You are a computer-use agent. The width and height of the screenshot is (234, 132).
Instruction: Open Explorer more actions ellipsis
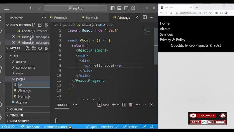point(44,17)
